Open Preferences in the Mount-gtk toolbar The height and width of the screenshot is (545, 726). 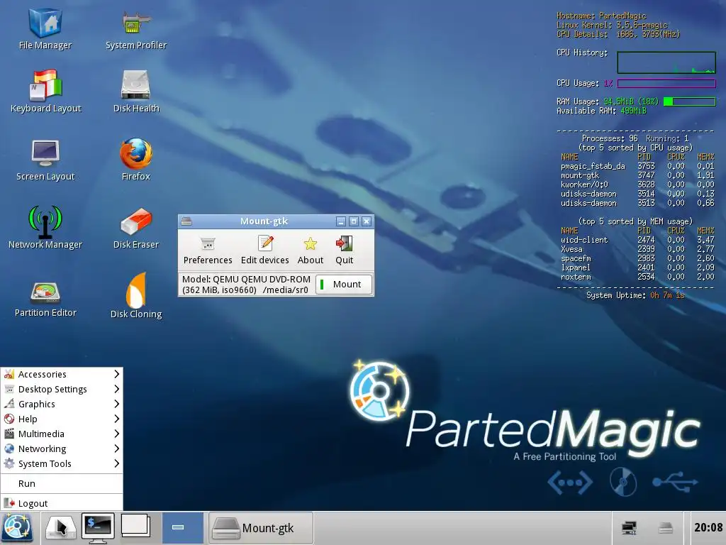[x=208, y=251]
